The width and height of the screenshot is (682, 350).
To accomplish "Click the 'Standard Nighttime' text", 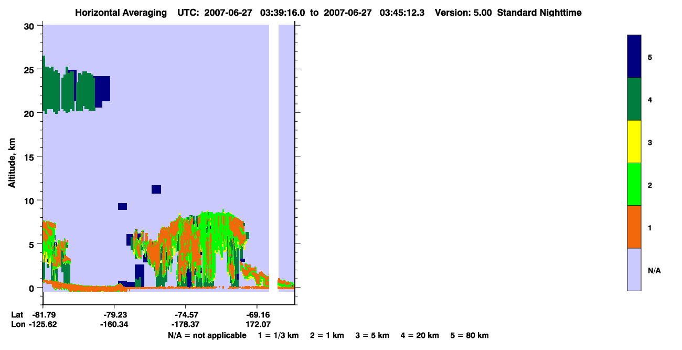I will (538, 13).
